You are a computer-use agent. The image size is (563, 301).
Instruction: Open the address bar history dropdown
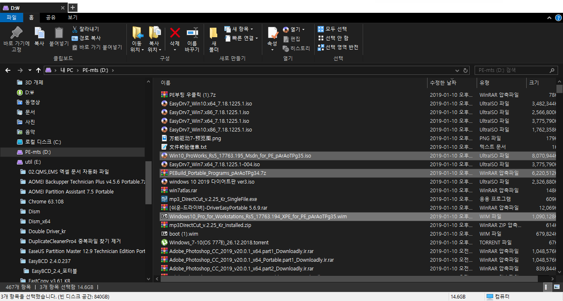(458, 70)
